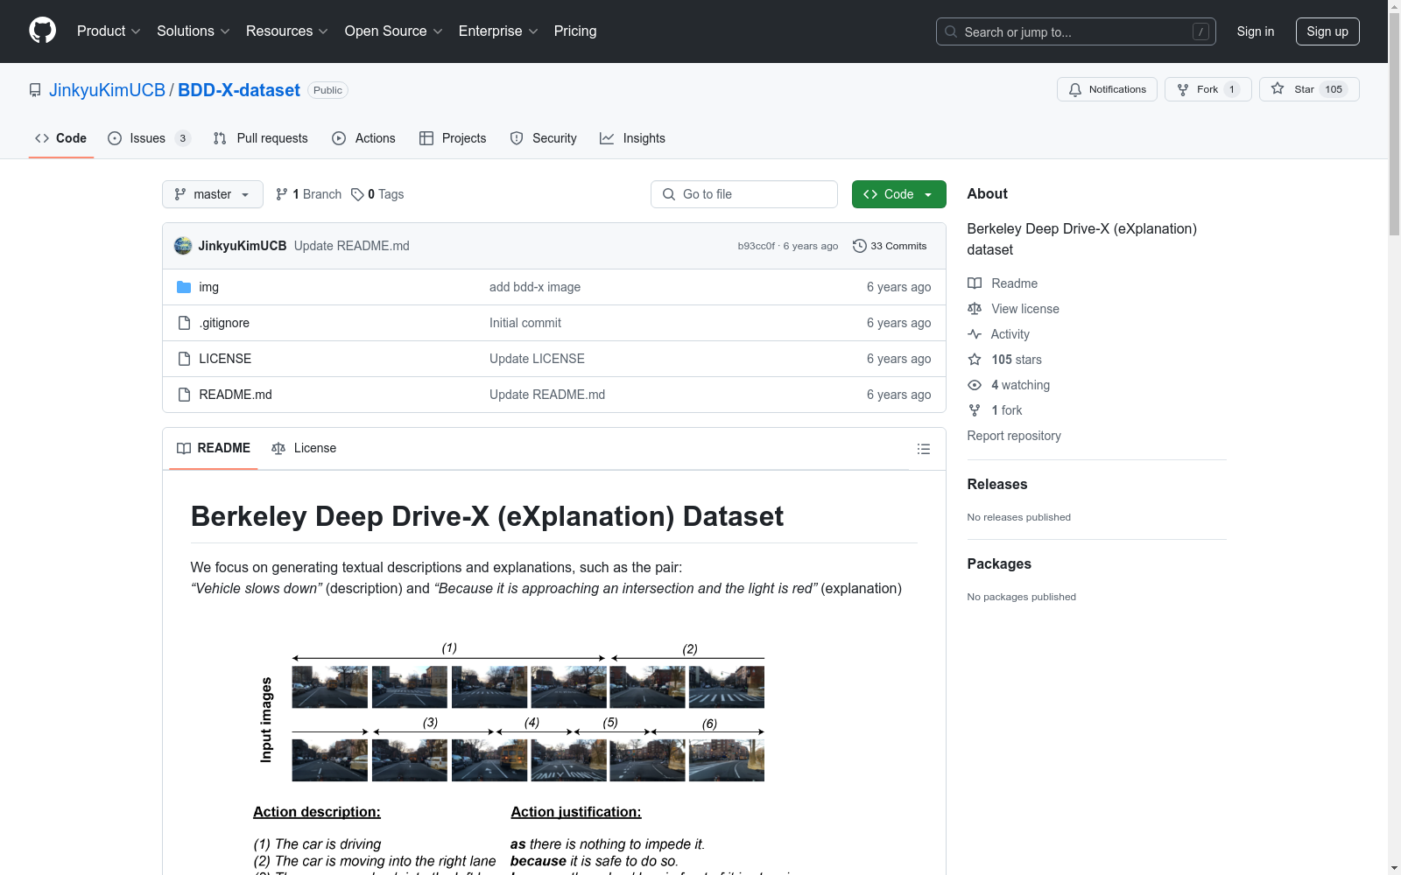Click the Sign up button
Viewport: 1401px width, 875px height.
tap(1327, 31)
